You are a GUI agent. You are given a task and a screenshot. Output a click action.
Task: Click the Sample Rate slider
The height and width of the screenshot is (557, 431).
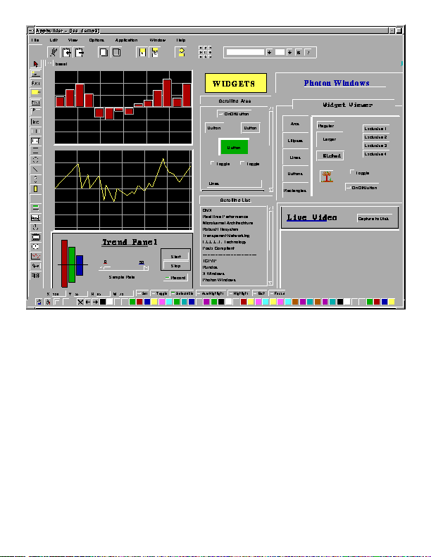(124, 268)
